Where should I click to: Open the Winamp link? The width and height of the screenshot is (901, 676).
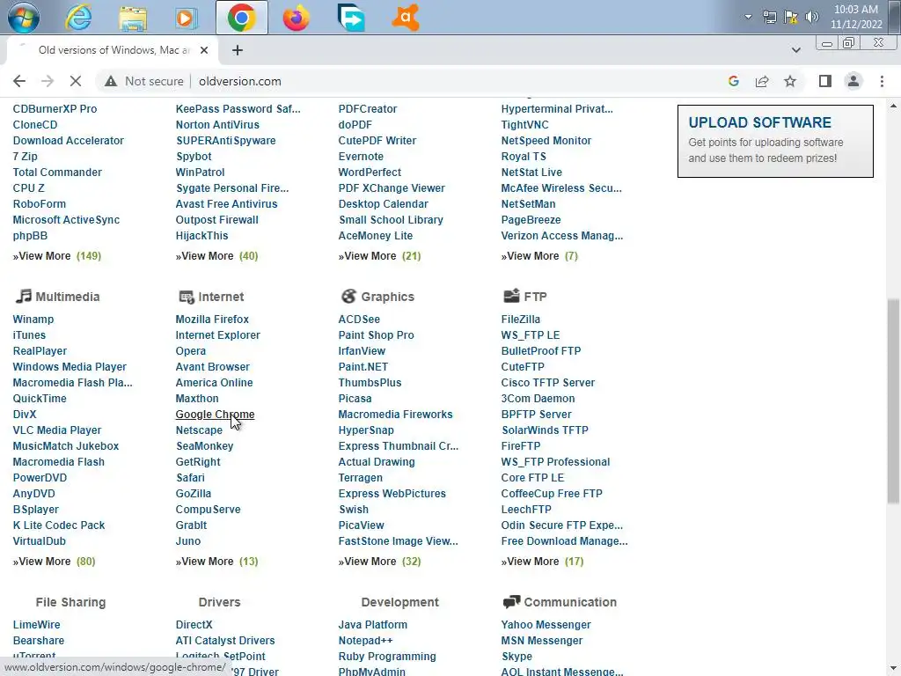[x=33, y=319]
